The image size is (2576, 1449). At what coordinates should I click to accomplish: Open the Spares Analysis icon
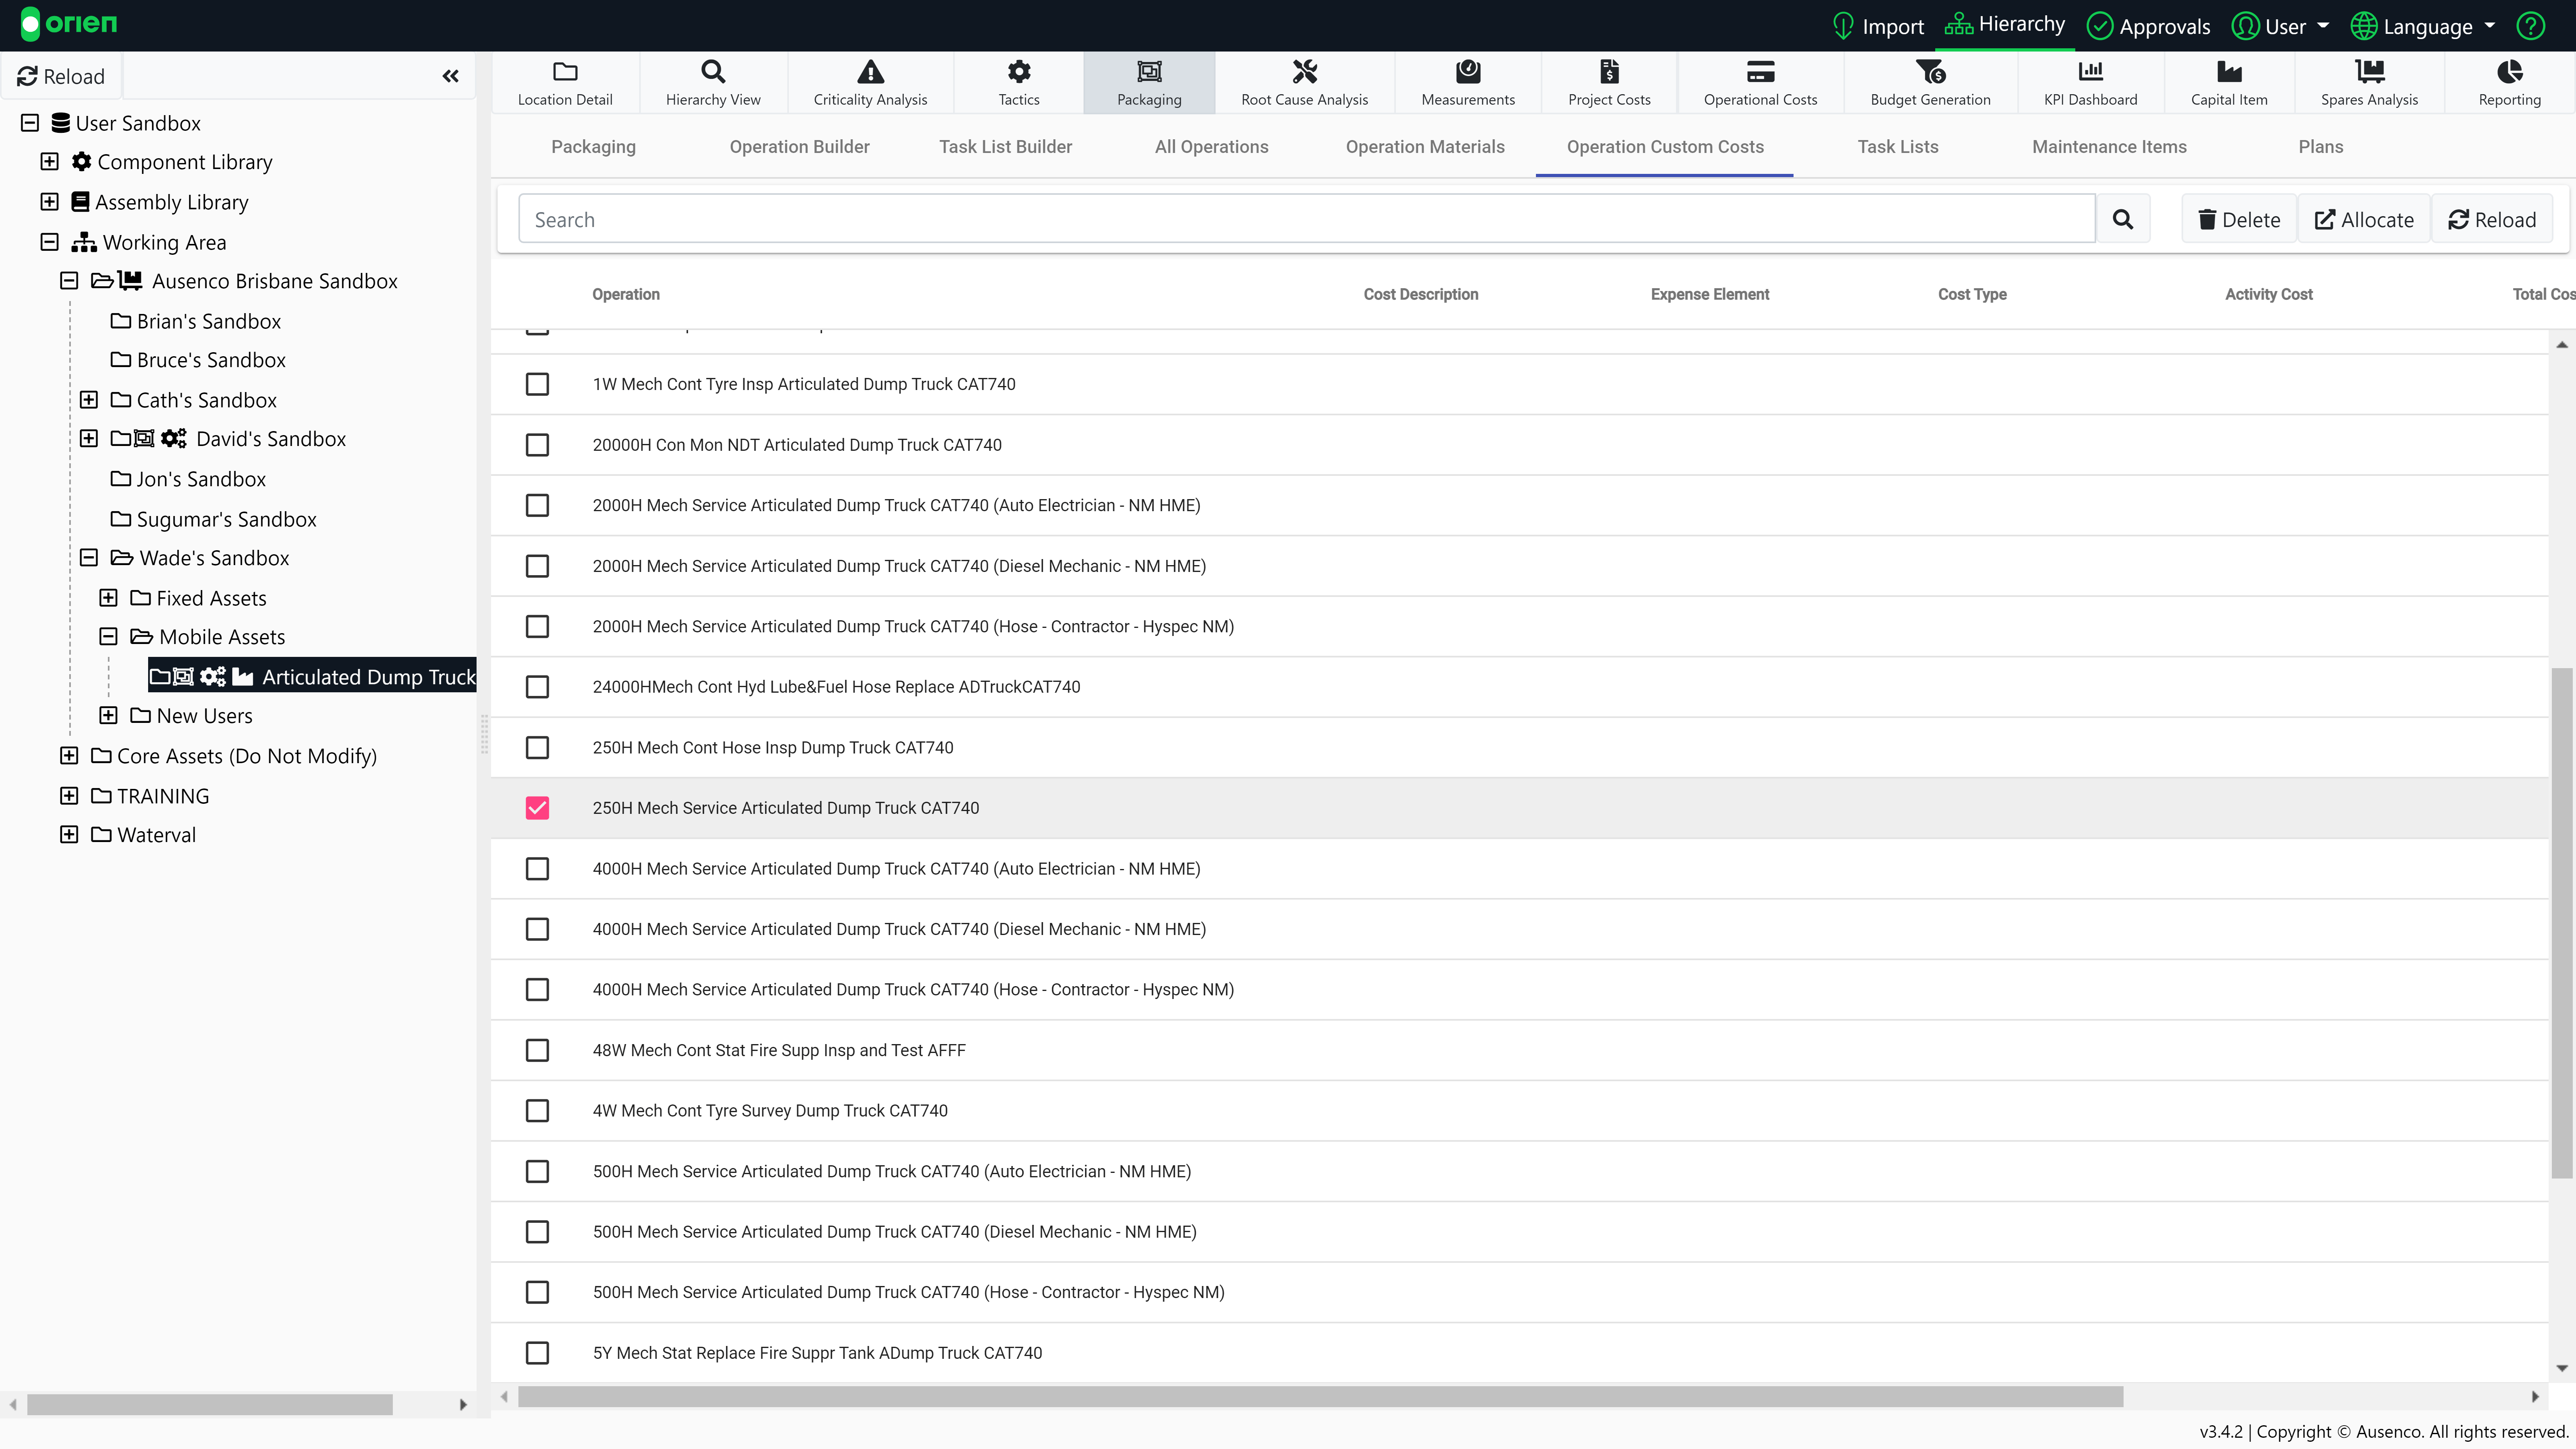point(2369,72)
